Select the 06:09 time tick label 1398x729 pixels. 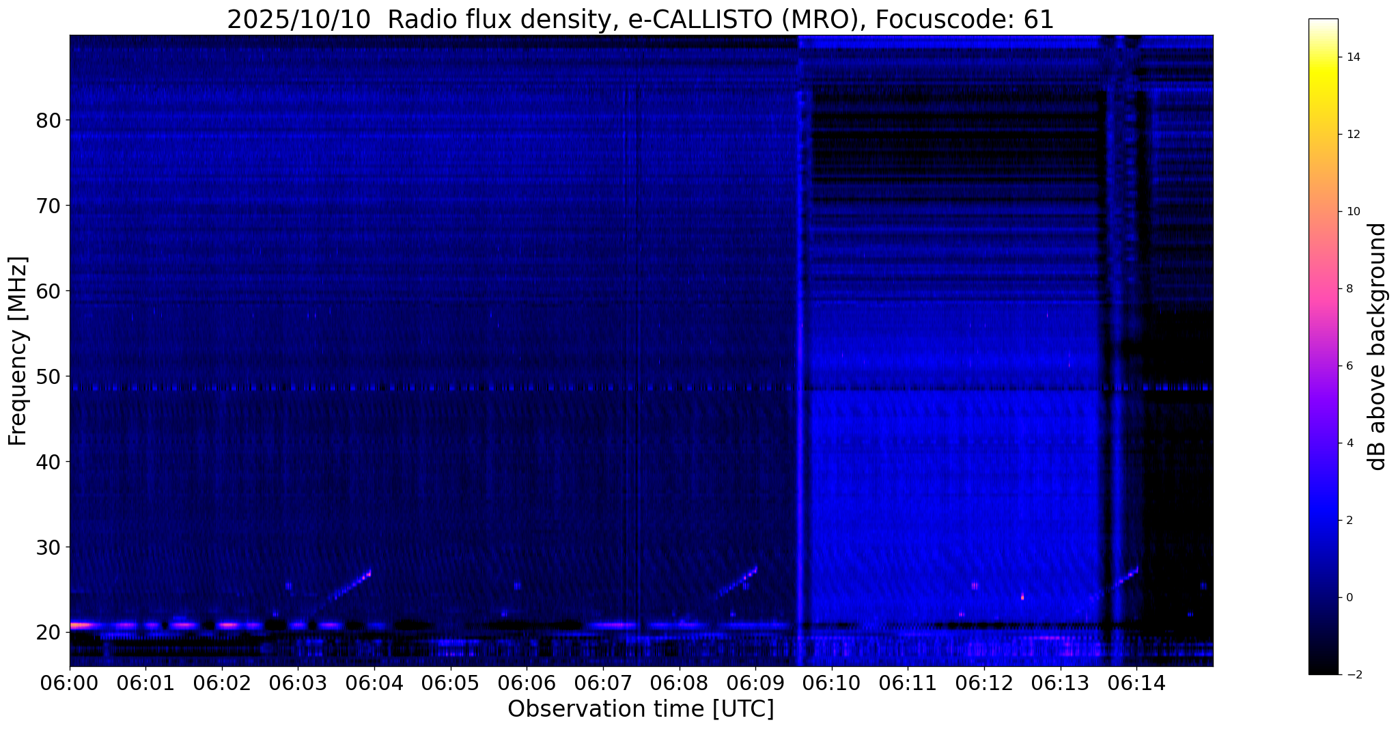click(755, 683)
